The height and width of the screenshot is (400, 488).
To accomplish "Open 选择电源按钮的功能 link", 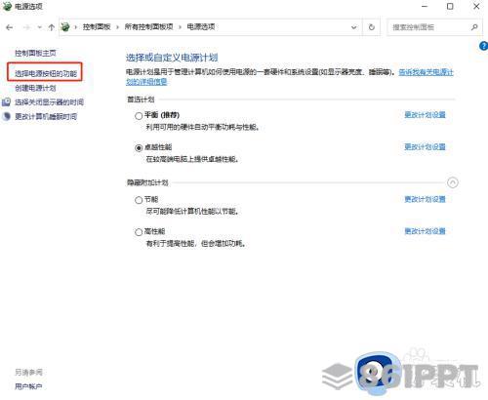I will [46, 73].
